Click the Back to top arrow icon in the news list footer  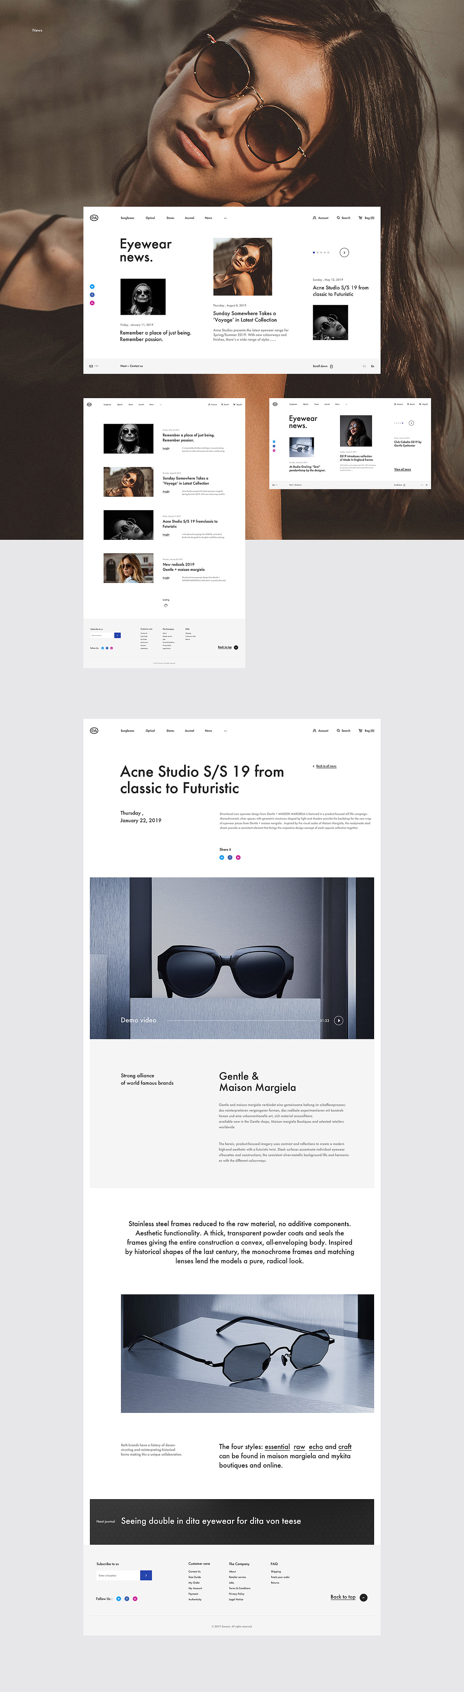click(236, 647)
